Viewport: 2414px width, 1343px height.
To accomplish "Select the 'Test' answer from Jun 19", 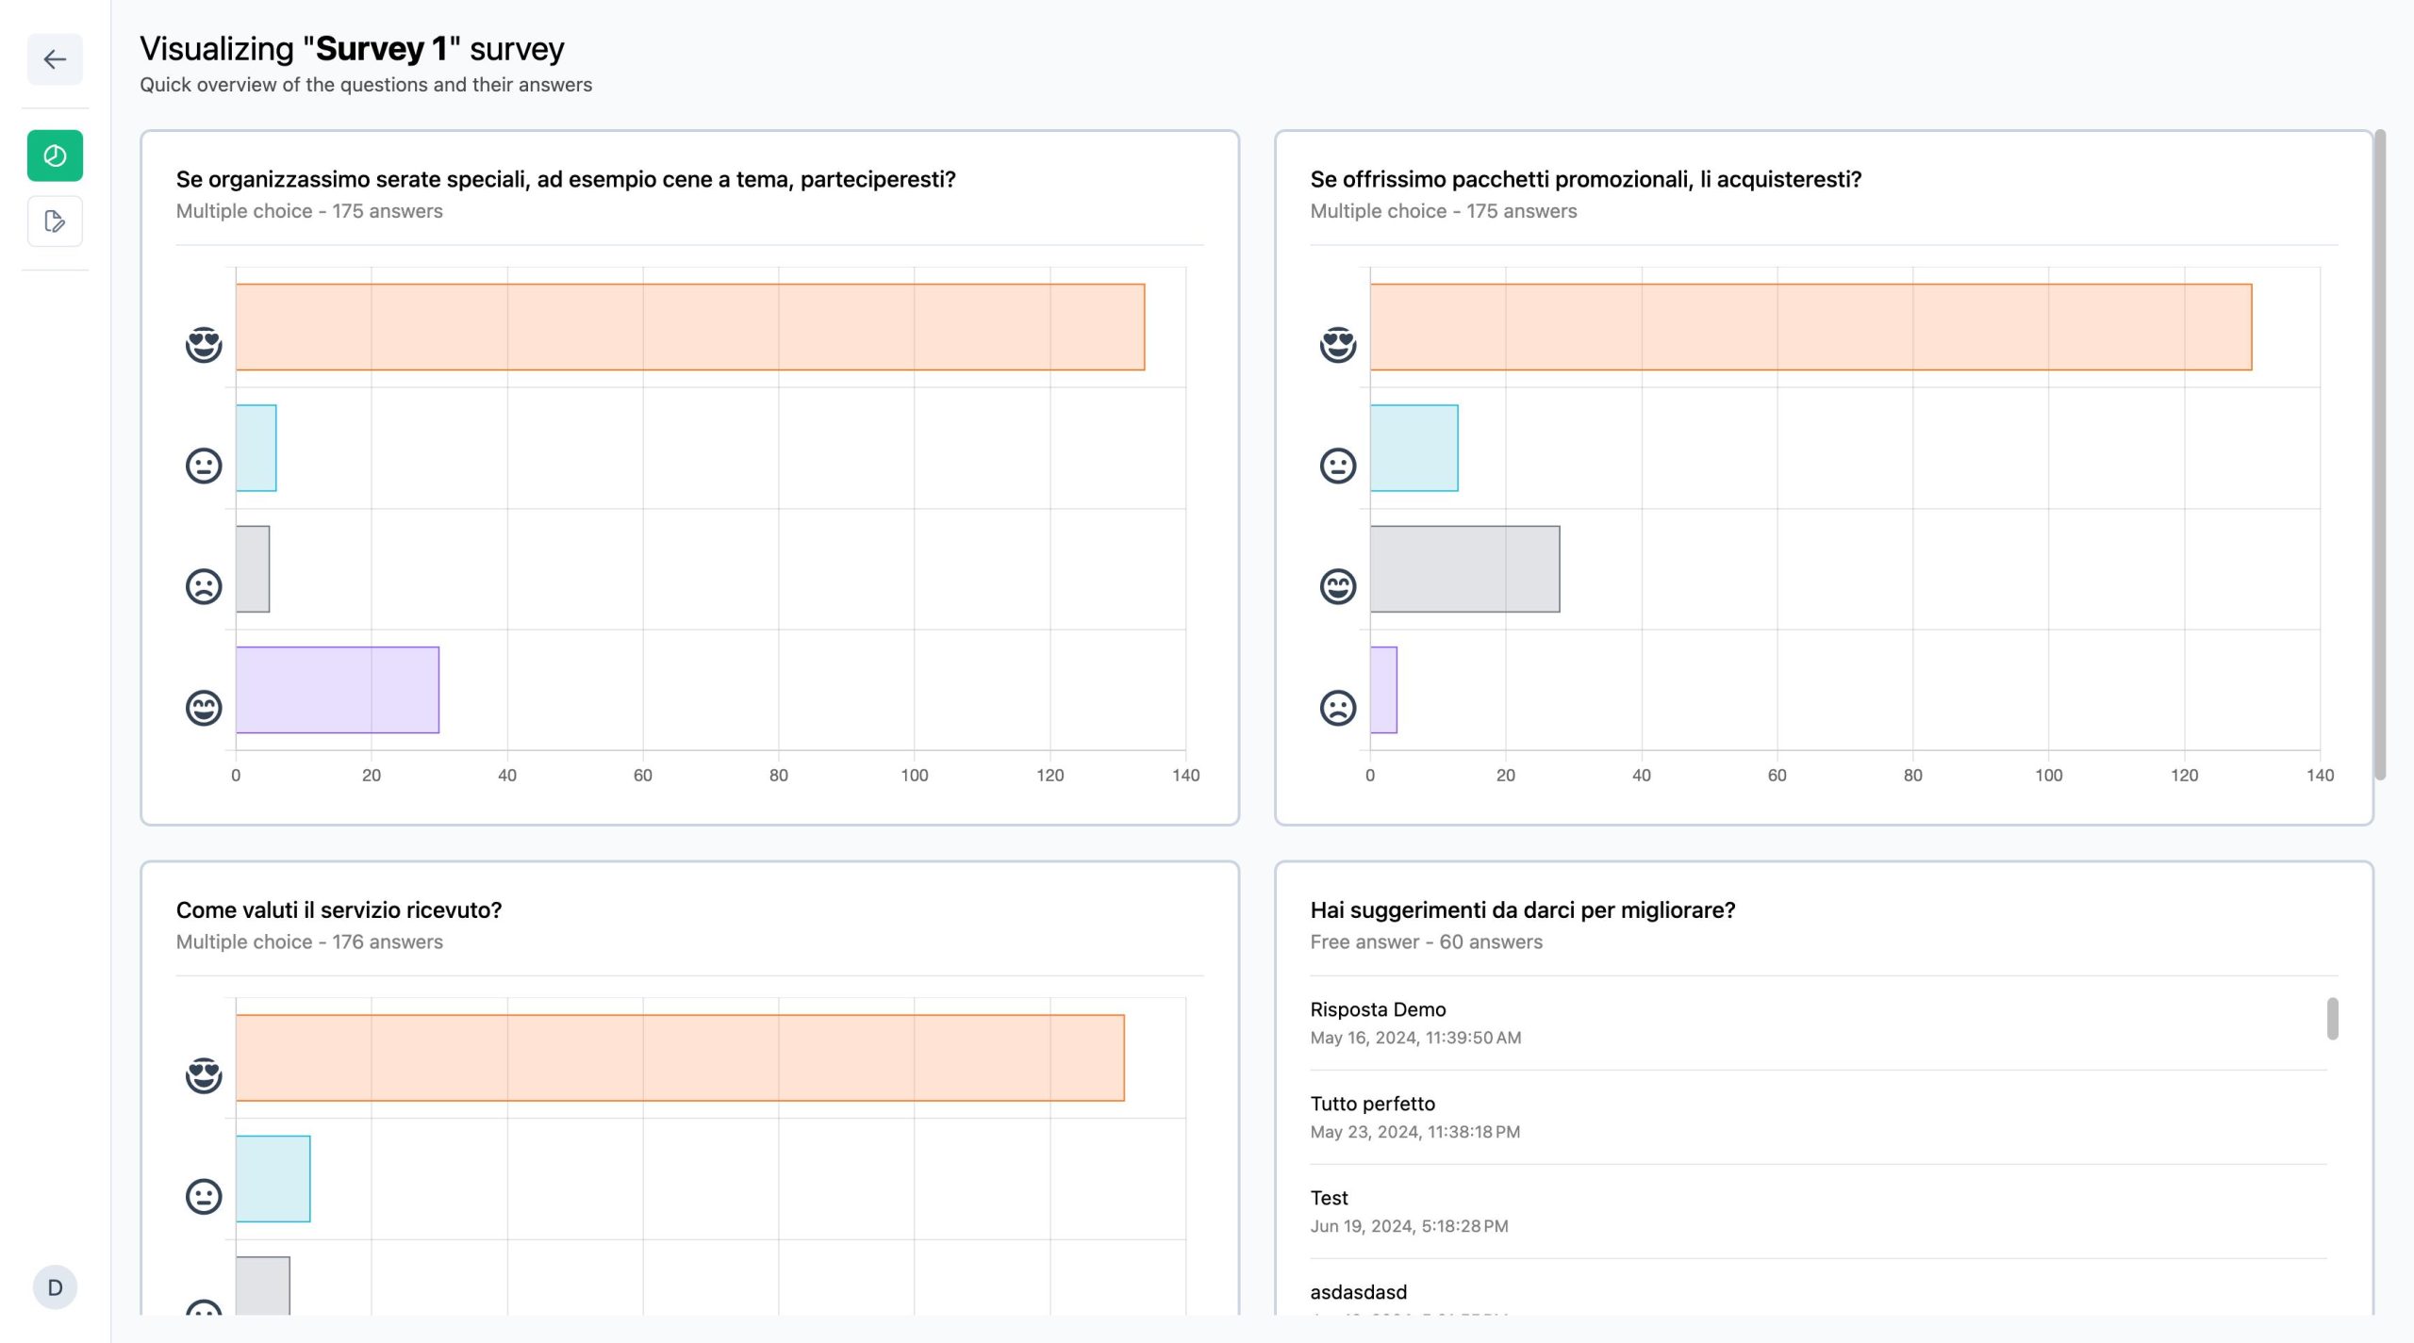I will click(1818, 1211).
